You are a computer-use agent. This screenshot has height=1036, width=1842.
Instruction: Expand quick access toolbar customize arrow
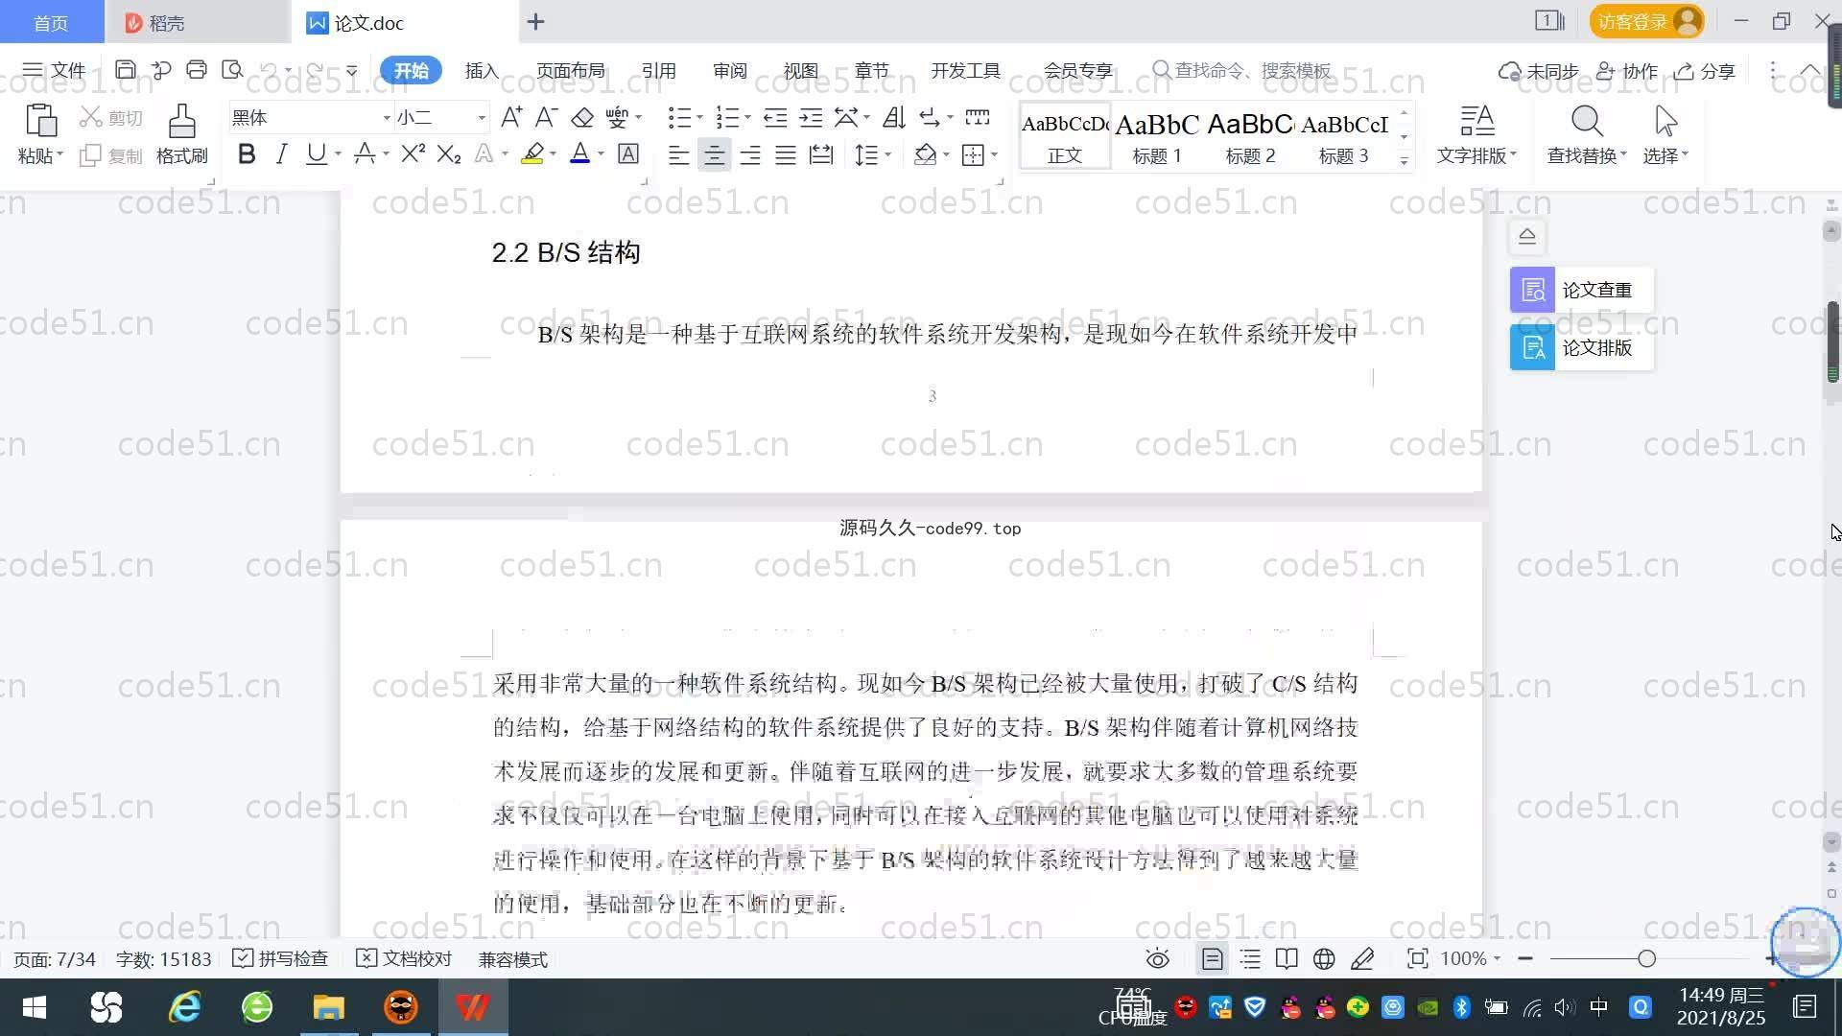click(351, 70)
